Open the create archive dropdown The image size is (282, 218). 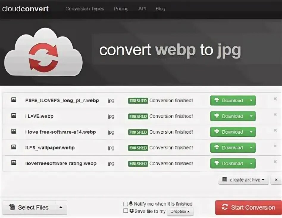point(243,180)
